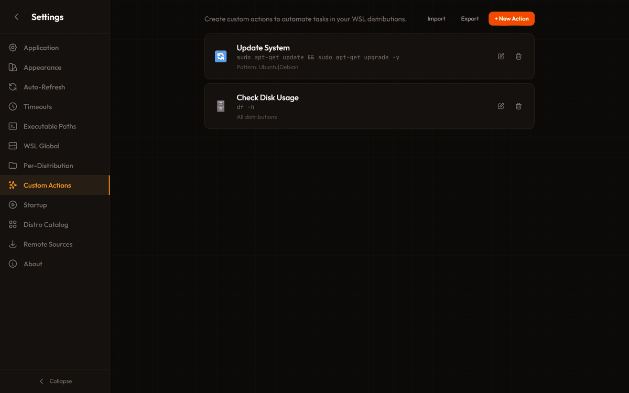Image resolution: width=629 pixels, height=393 pixels.
Task: Collapse the sidebar
Action: pyautogui.click(x=55, y=381)
